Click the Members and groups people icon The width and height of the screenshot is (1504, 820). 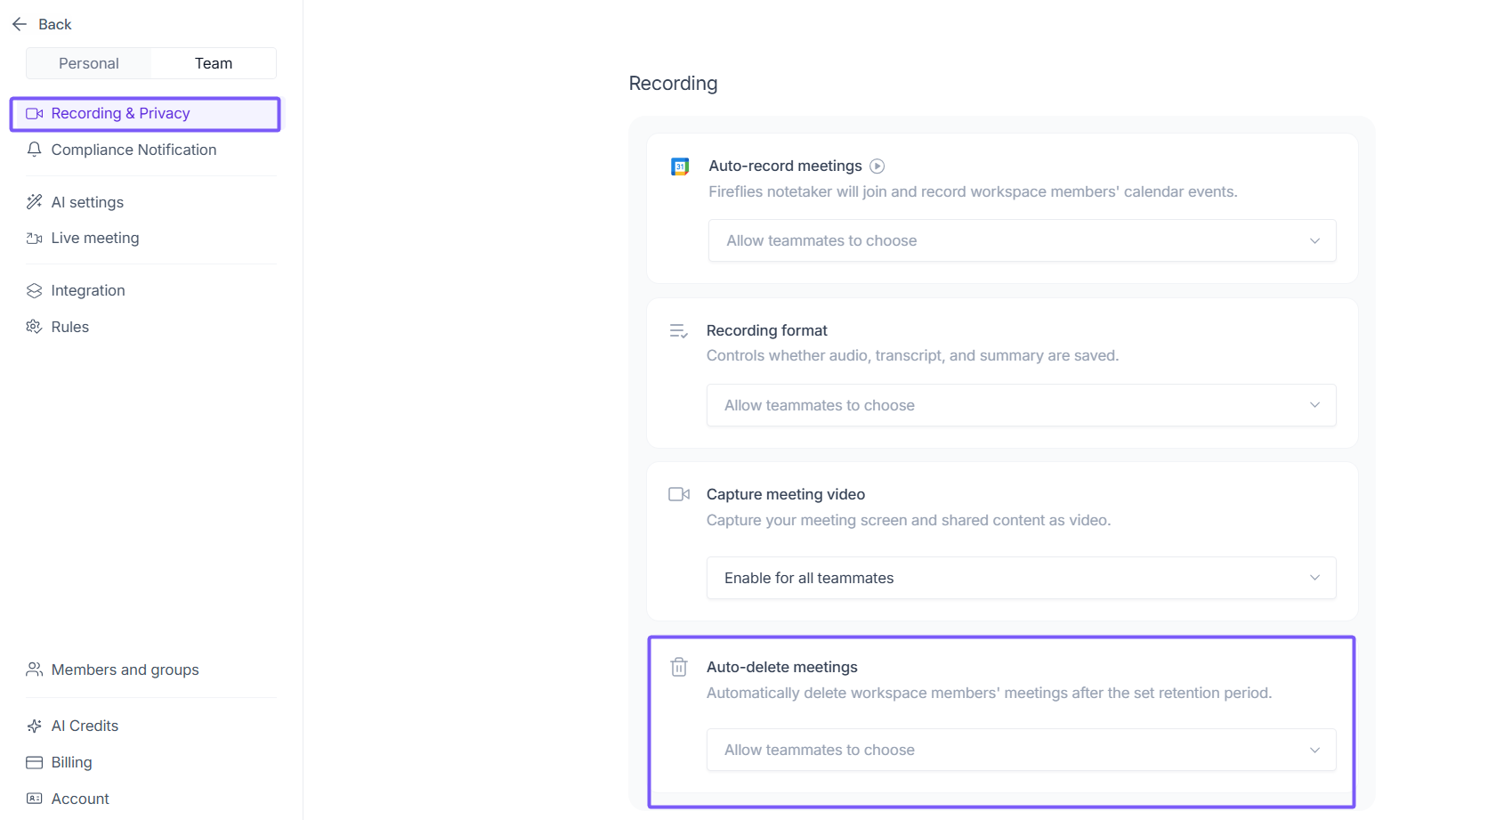click(x=35, y=670)
